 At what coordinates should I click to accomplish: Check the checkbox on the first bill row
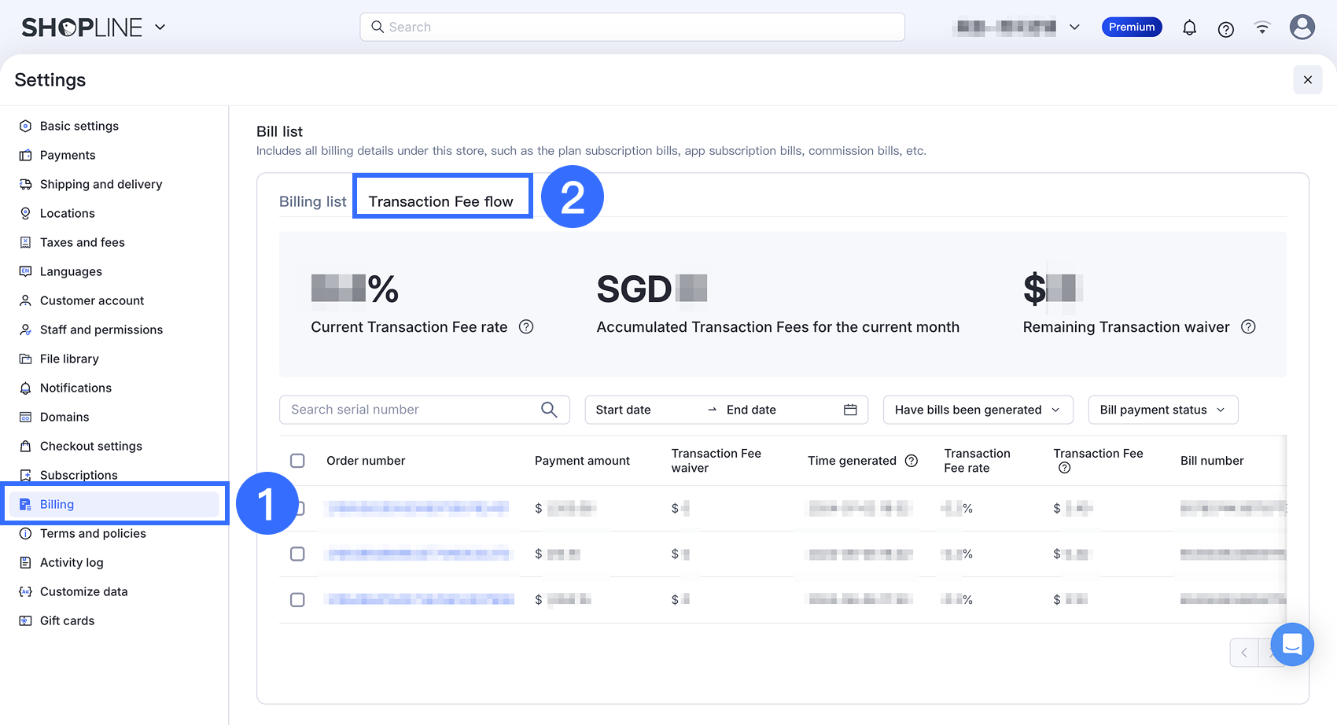coord(297,508)
